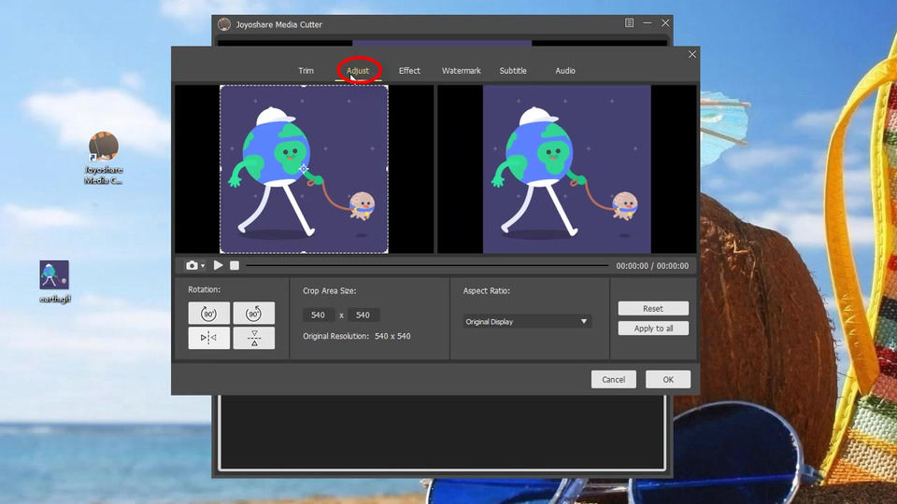
Task: Open the Subtitle tab
Action: (x=513, y=71)
